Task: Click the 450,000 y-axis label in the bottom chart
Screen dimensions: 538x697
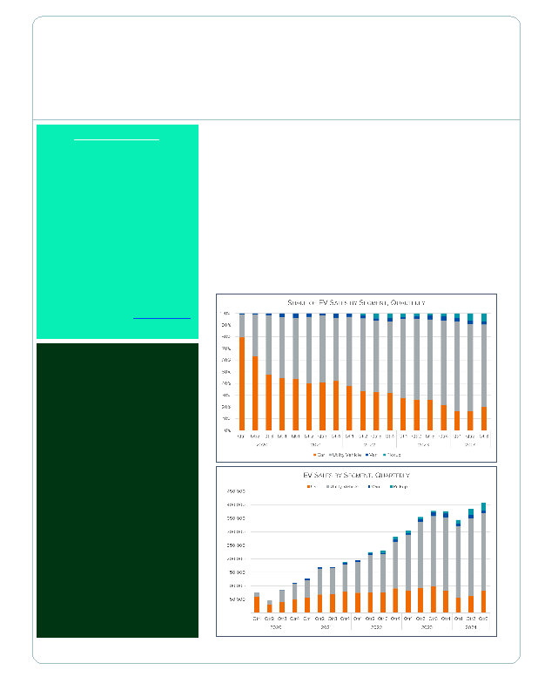Action: 235,491
